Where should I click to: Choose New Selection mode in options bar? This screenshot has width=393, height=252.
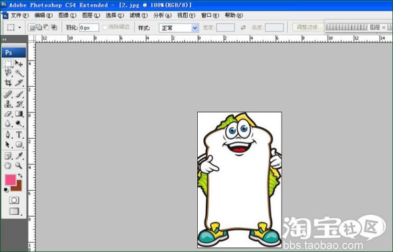31,27
